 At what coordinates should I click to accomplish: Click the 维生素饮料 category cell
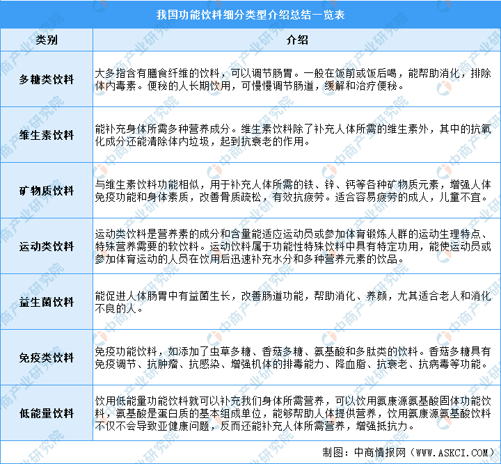coord(47,135)
